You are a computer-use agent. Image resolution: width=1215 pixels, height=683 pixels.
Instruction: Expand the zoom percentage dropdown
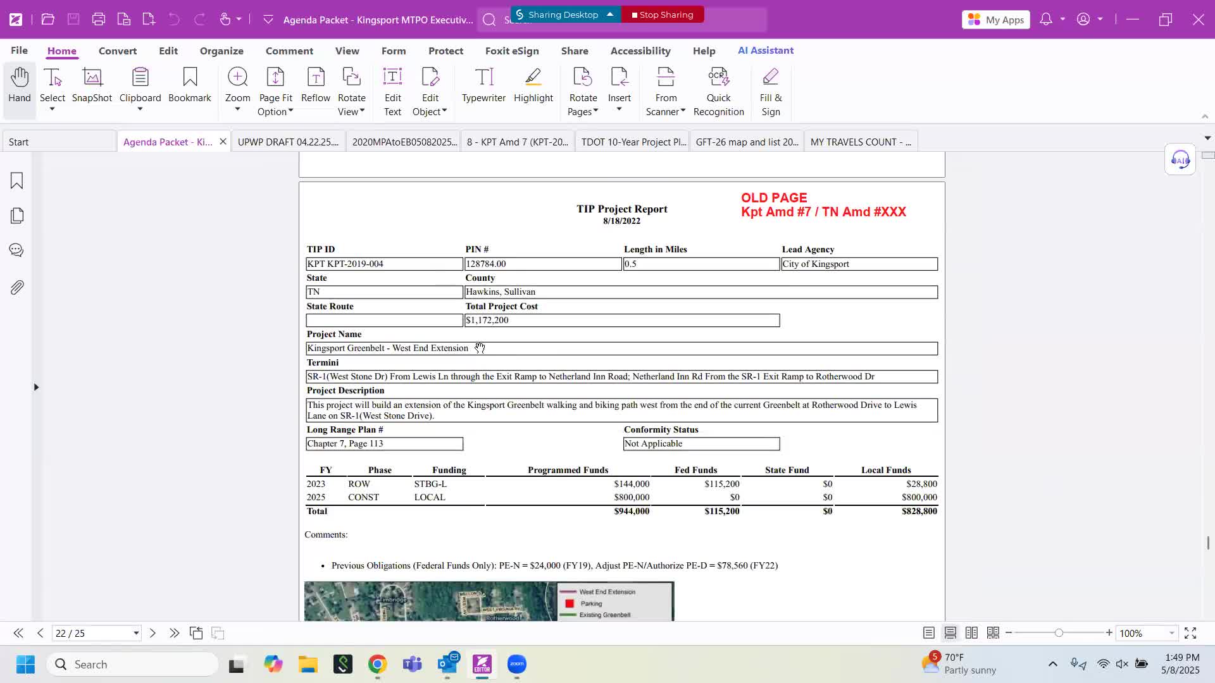1171,633
